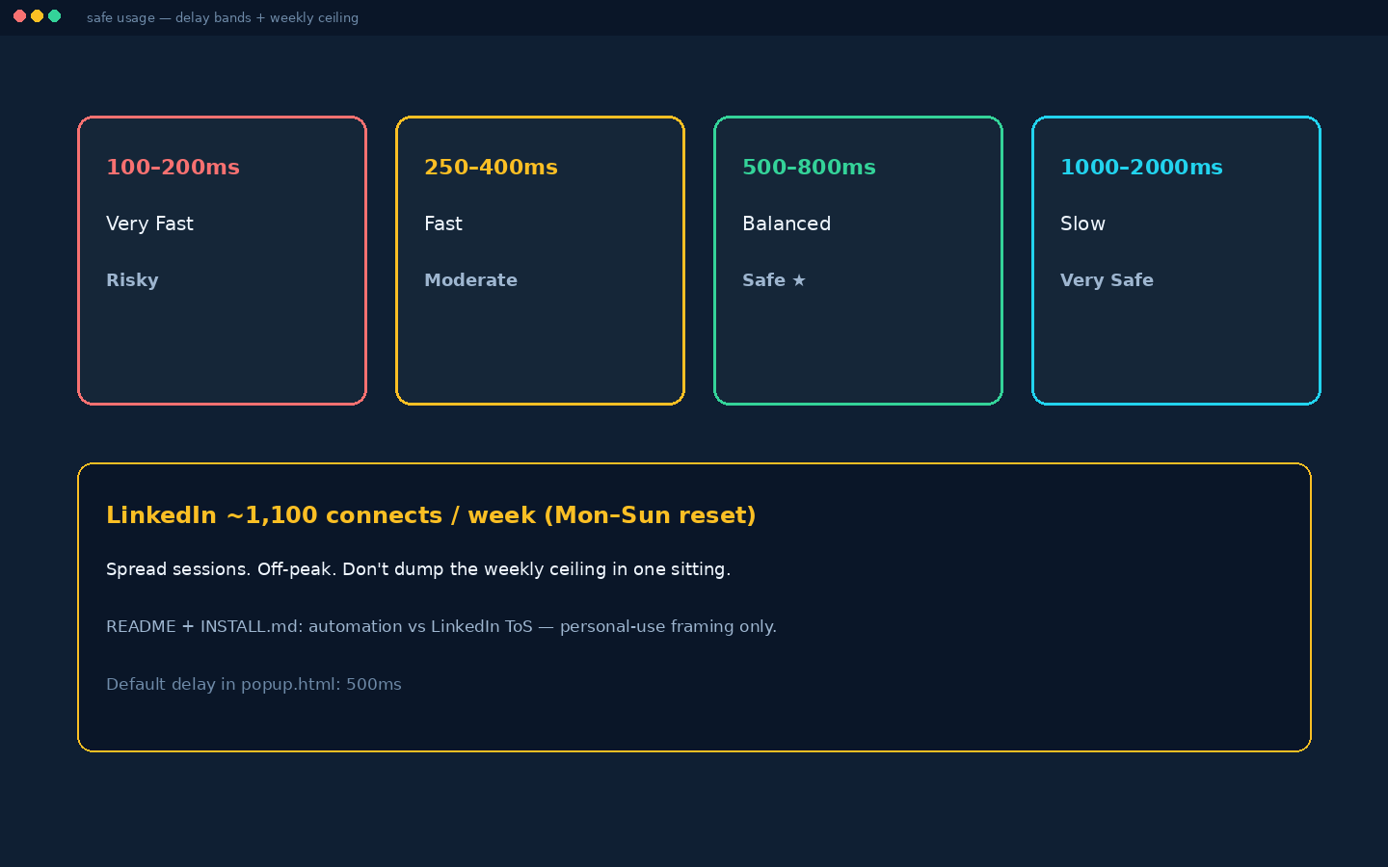
Task: Select the 100-200ms delay heading
Action: [x=173, y=167]
